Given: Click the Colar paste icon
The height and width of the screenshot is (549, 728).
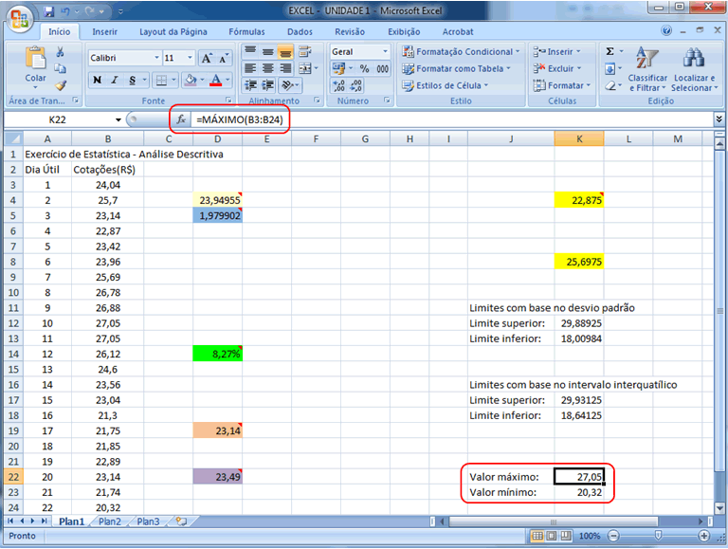Looking at the screenshot, I should click(x=35, y=64).
